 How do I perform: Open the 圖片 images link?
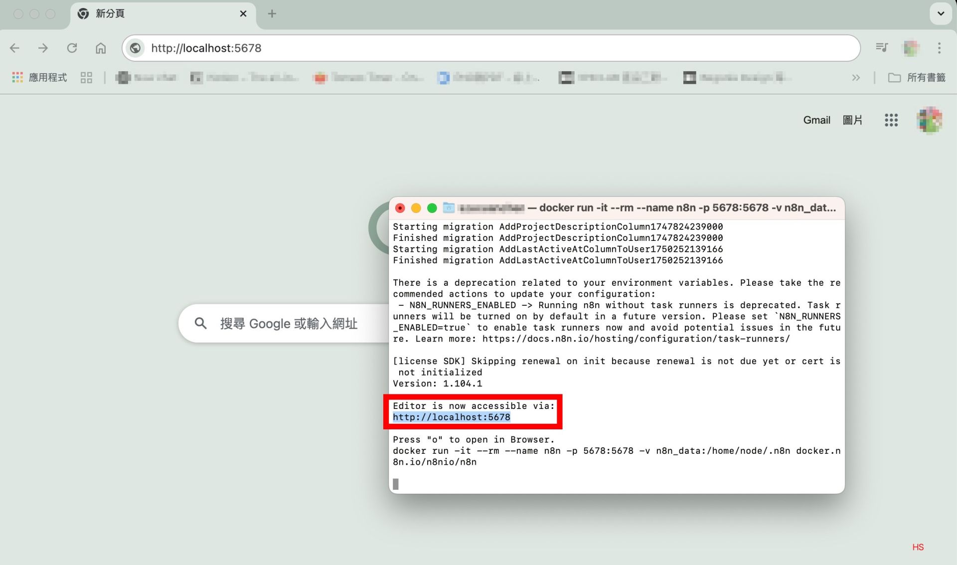pos(852,120)
